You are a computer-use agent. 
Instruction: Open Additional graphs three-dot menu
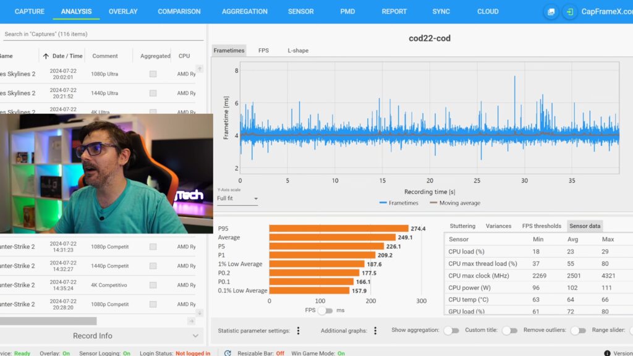click(375, 331)
